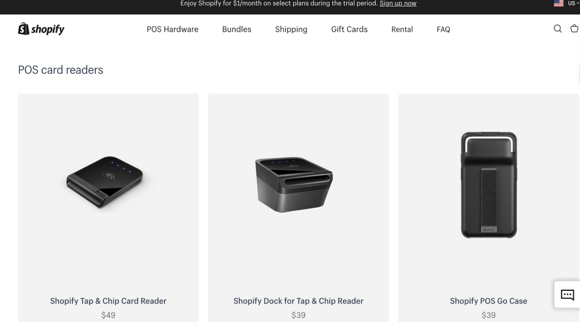
Task: Open Shopify POS Go Case title link
Action: pos(489,301)
